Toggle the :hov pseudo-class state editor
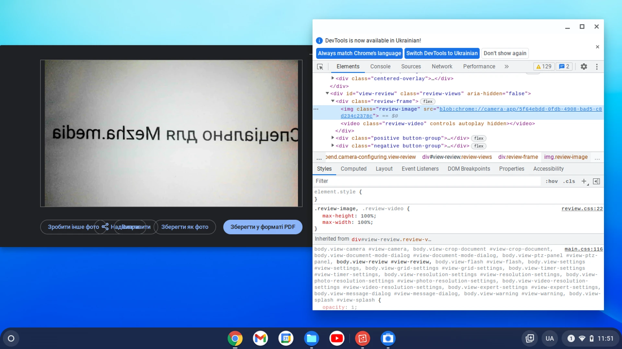This screenshot has height=349, width=622. coord(551,181)
